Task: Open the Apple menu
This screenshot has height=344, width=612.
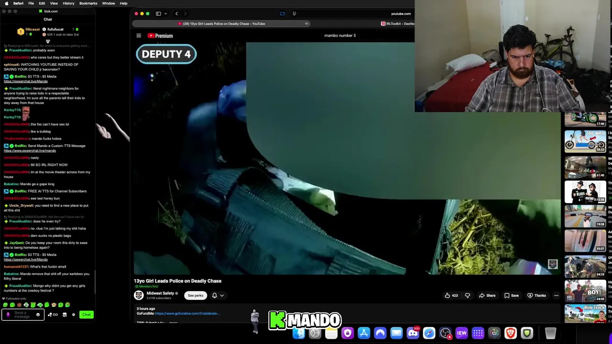Action: click(6, 3)
